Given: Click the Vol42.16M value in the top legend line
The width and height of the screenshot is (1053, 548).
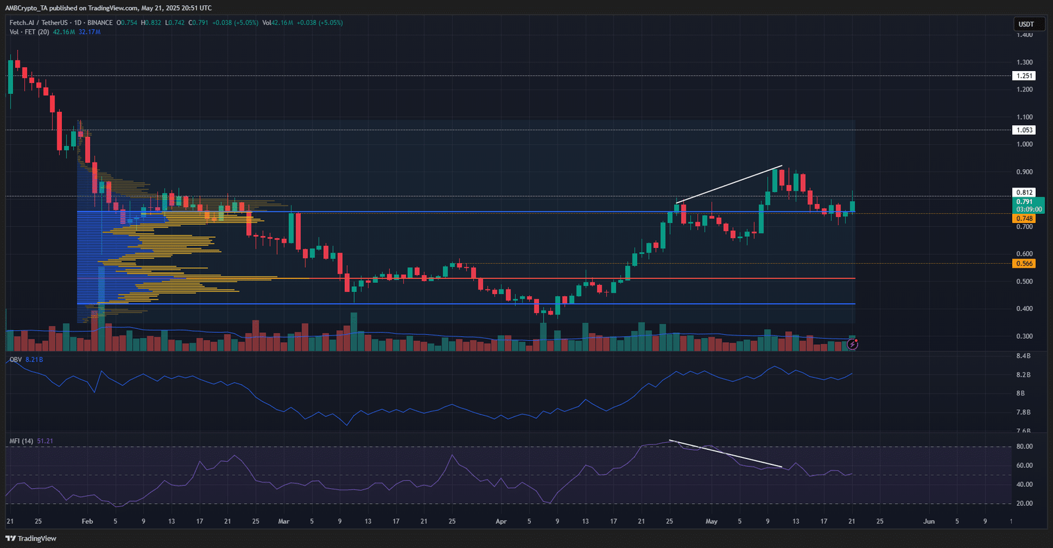Looking at the screenshot, I should click(278, 23).
